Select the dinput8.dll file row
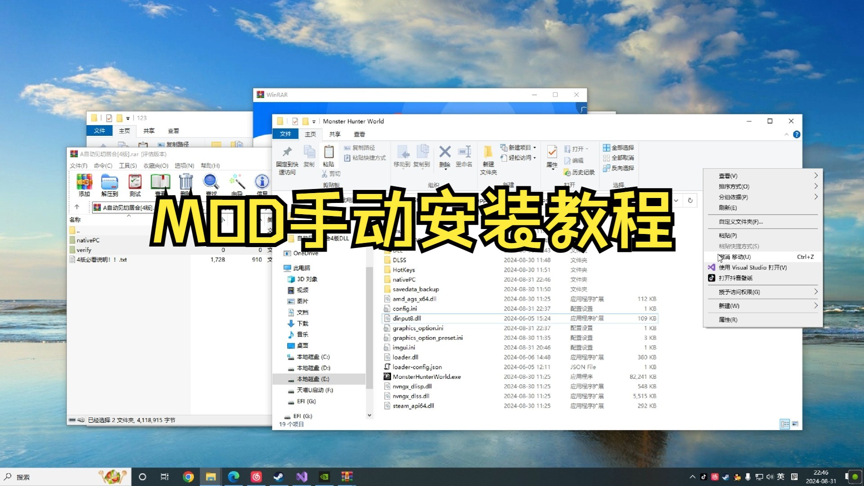The image size is (864, 486). [x=520, y=319]
